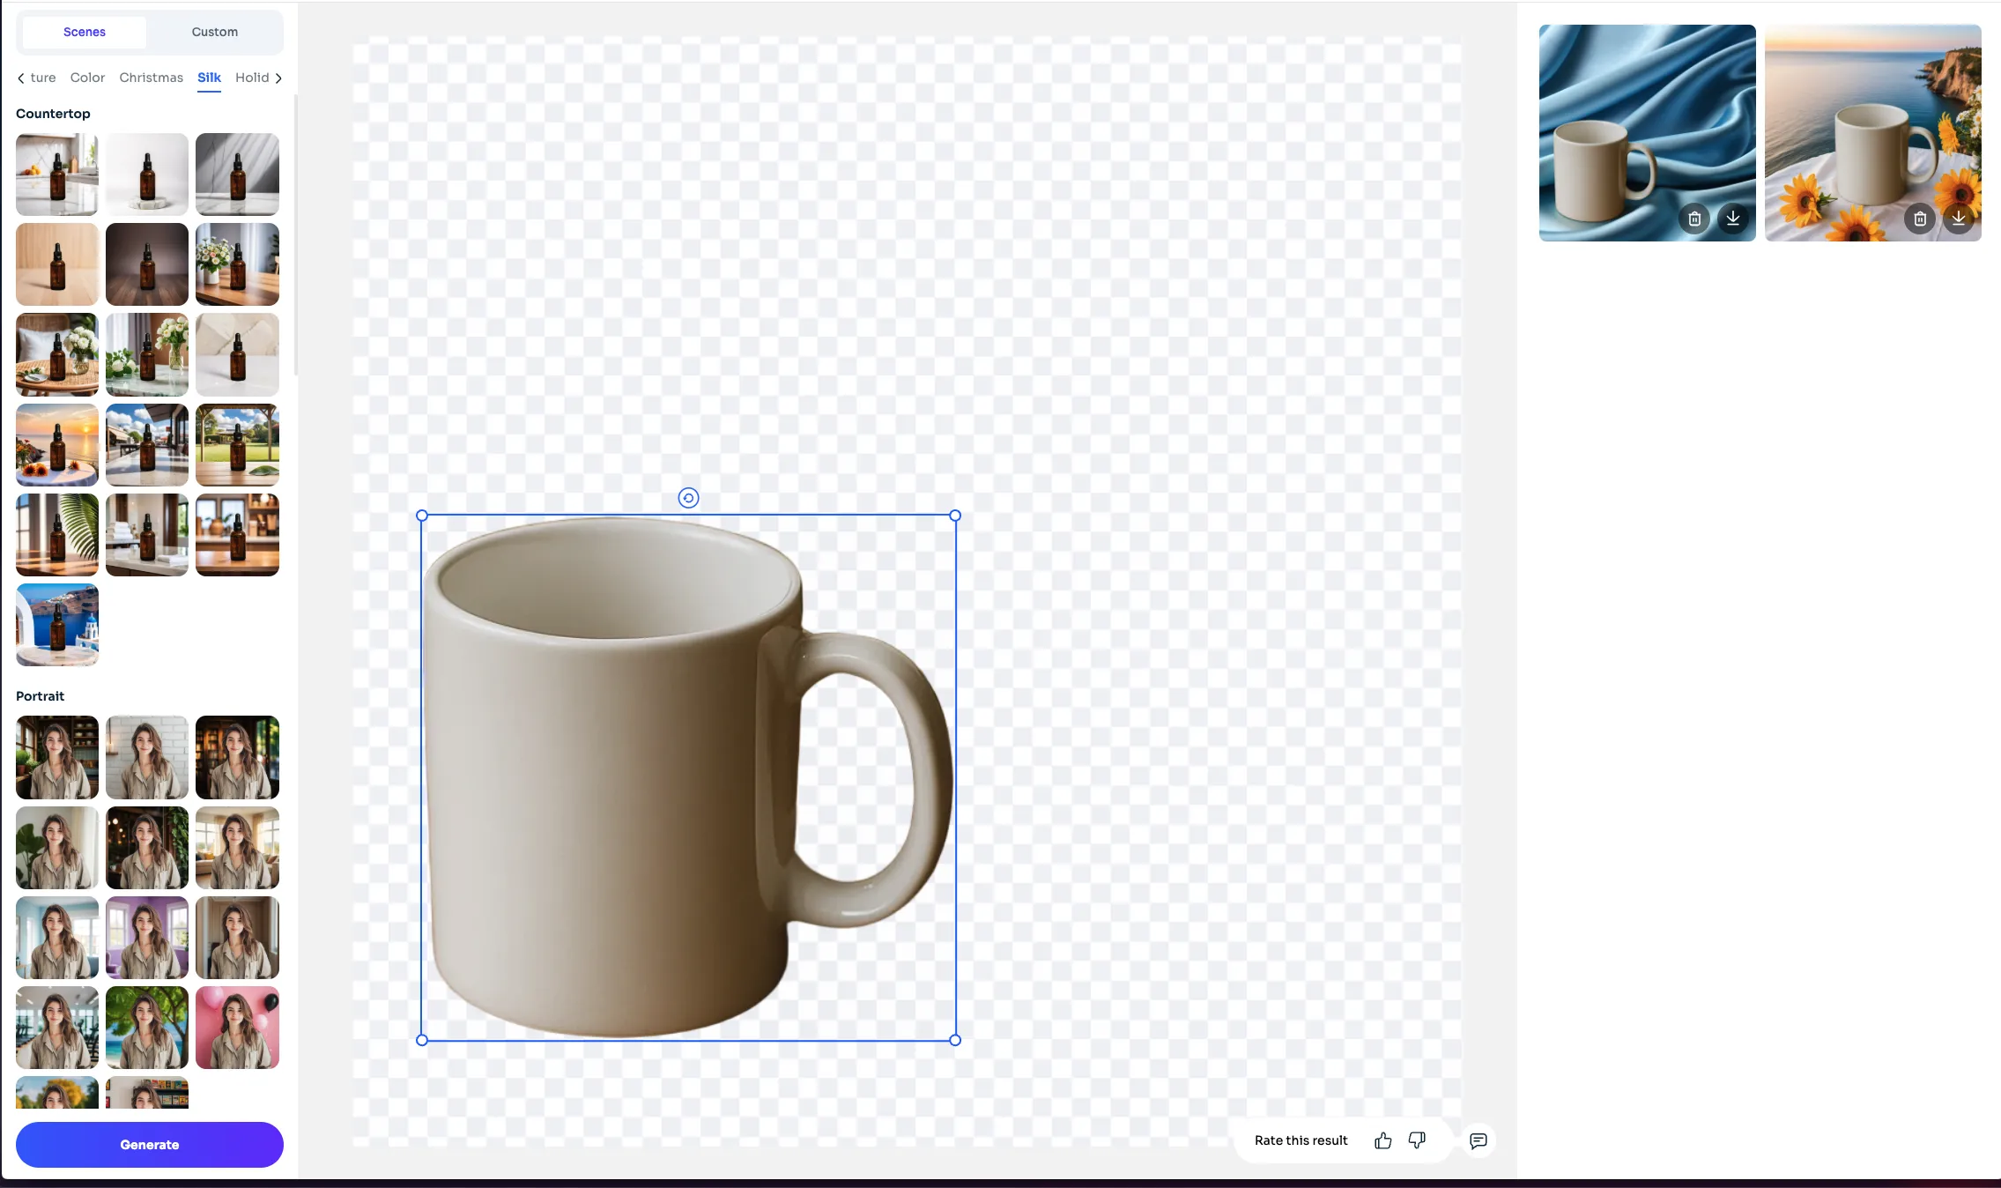Delete the seaside sunflower result image
This screenshot has height=1188, width=2001.
coord(1919,219)
